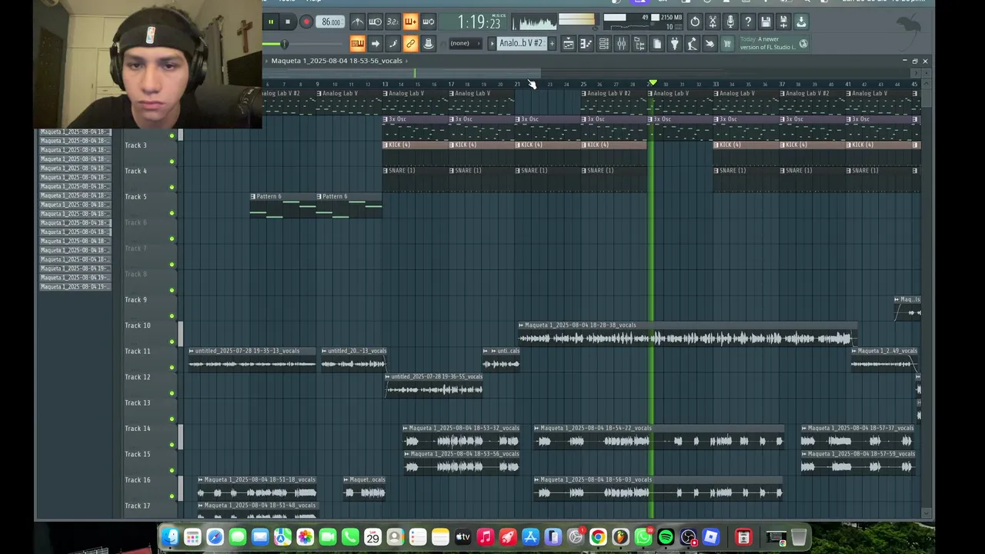Export the project with the download-arrow icon
985x554 pixels.
pos(801,22)
